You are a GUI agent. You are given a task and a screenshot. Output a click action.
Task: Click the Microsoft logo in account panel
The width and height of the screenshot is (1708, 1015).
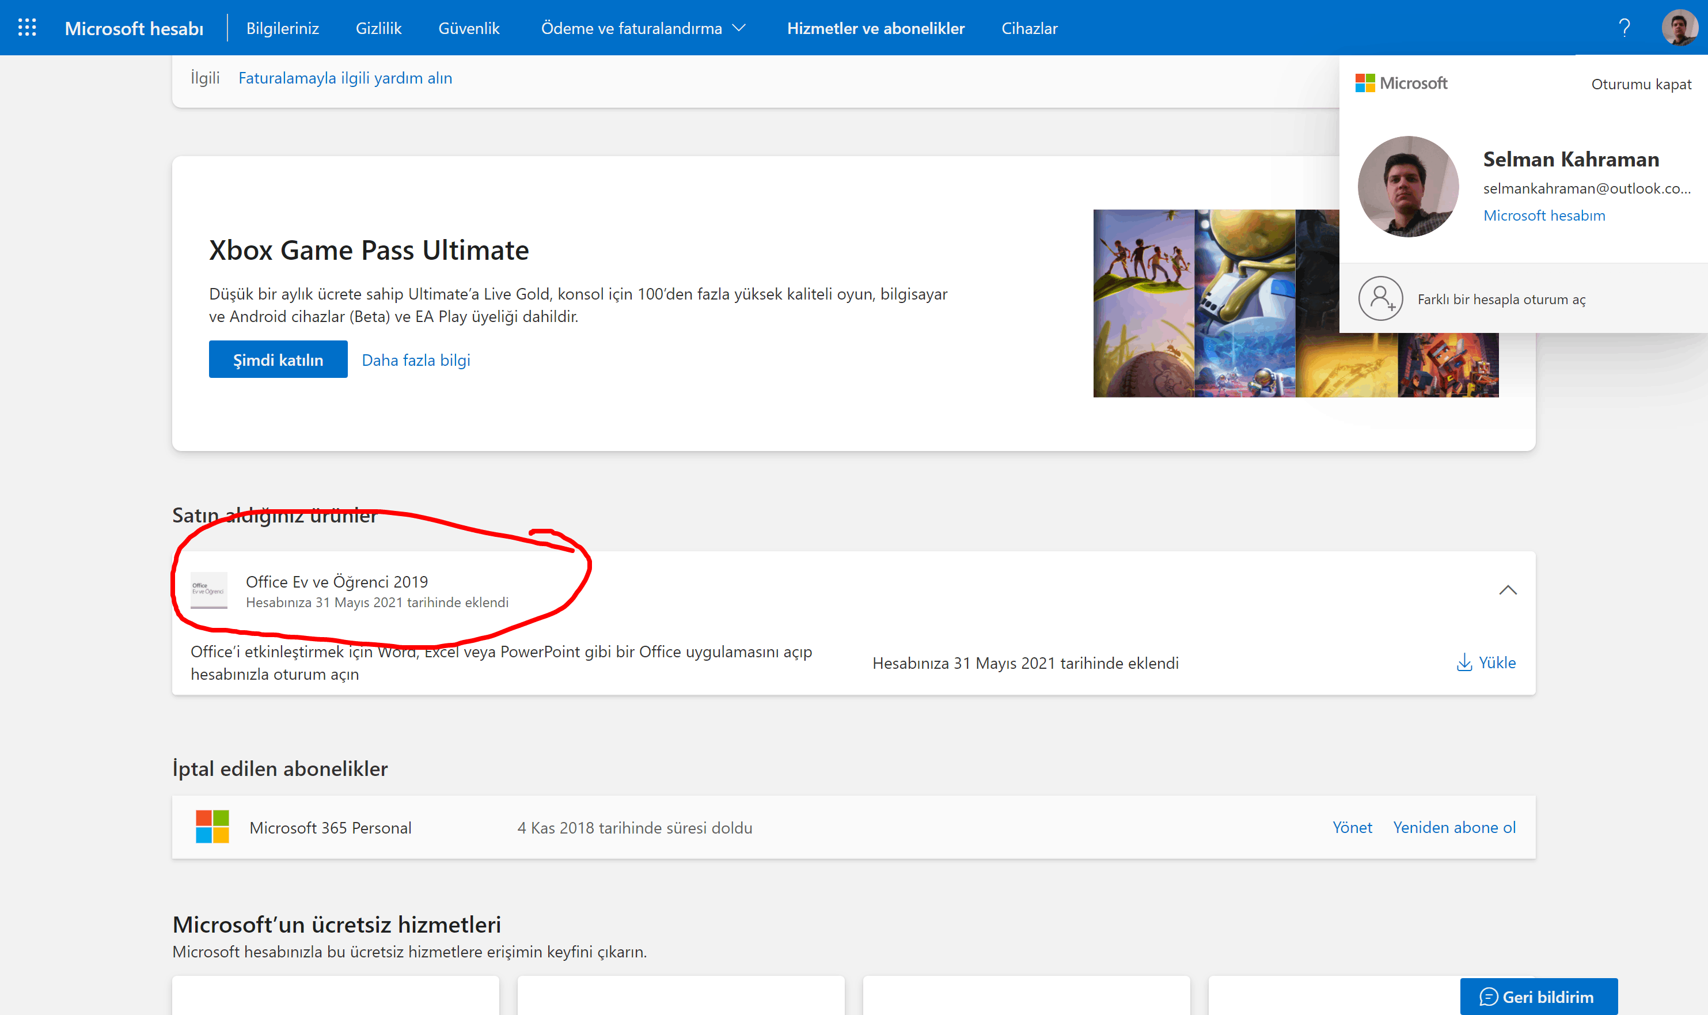click(x=1401, y=84)
